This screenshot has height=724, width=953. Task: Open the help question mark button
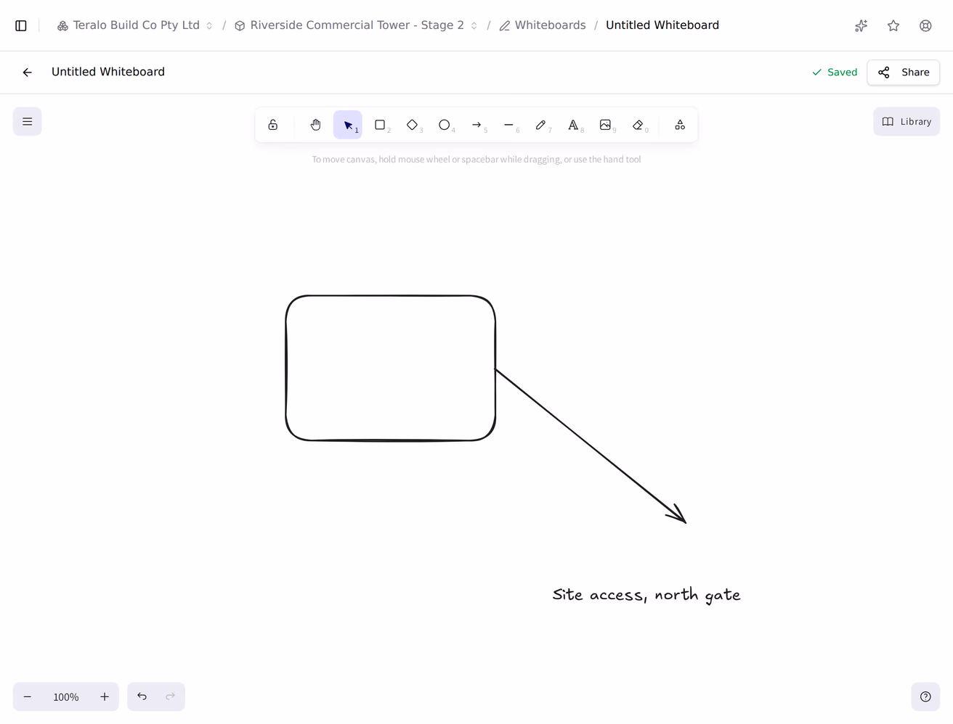click(925, 697)
